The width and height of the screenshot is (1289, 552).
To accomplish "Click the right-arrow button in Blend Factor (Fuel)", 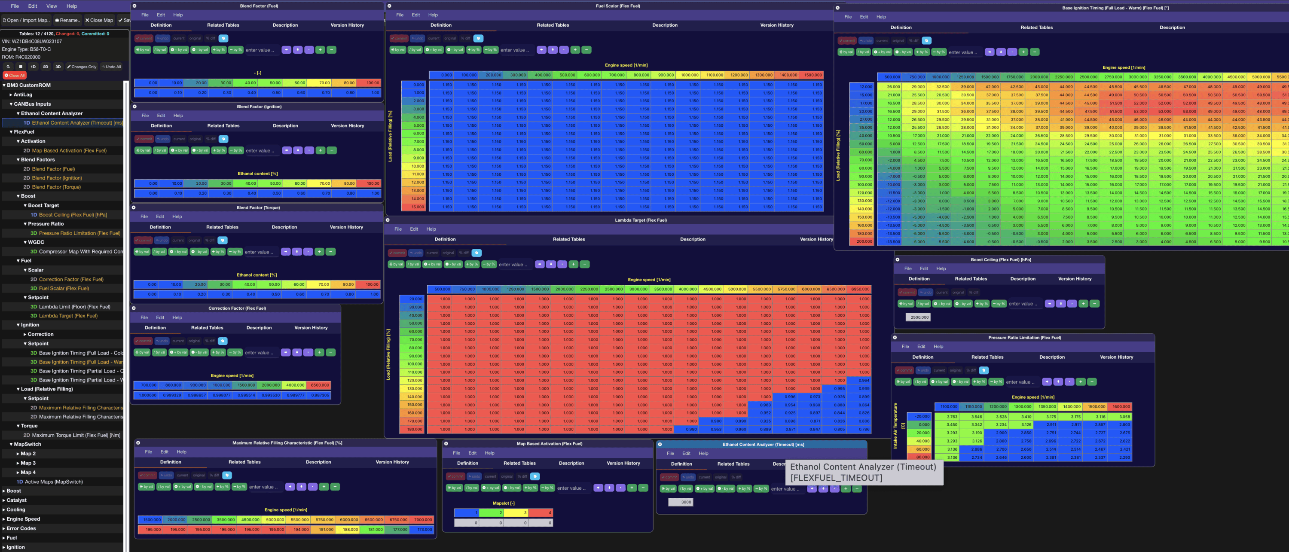I will point(286,49).
